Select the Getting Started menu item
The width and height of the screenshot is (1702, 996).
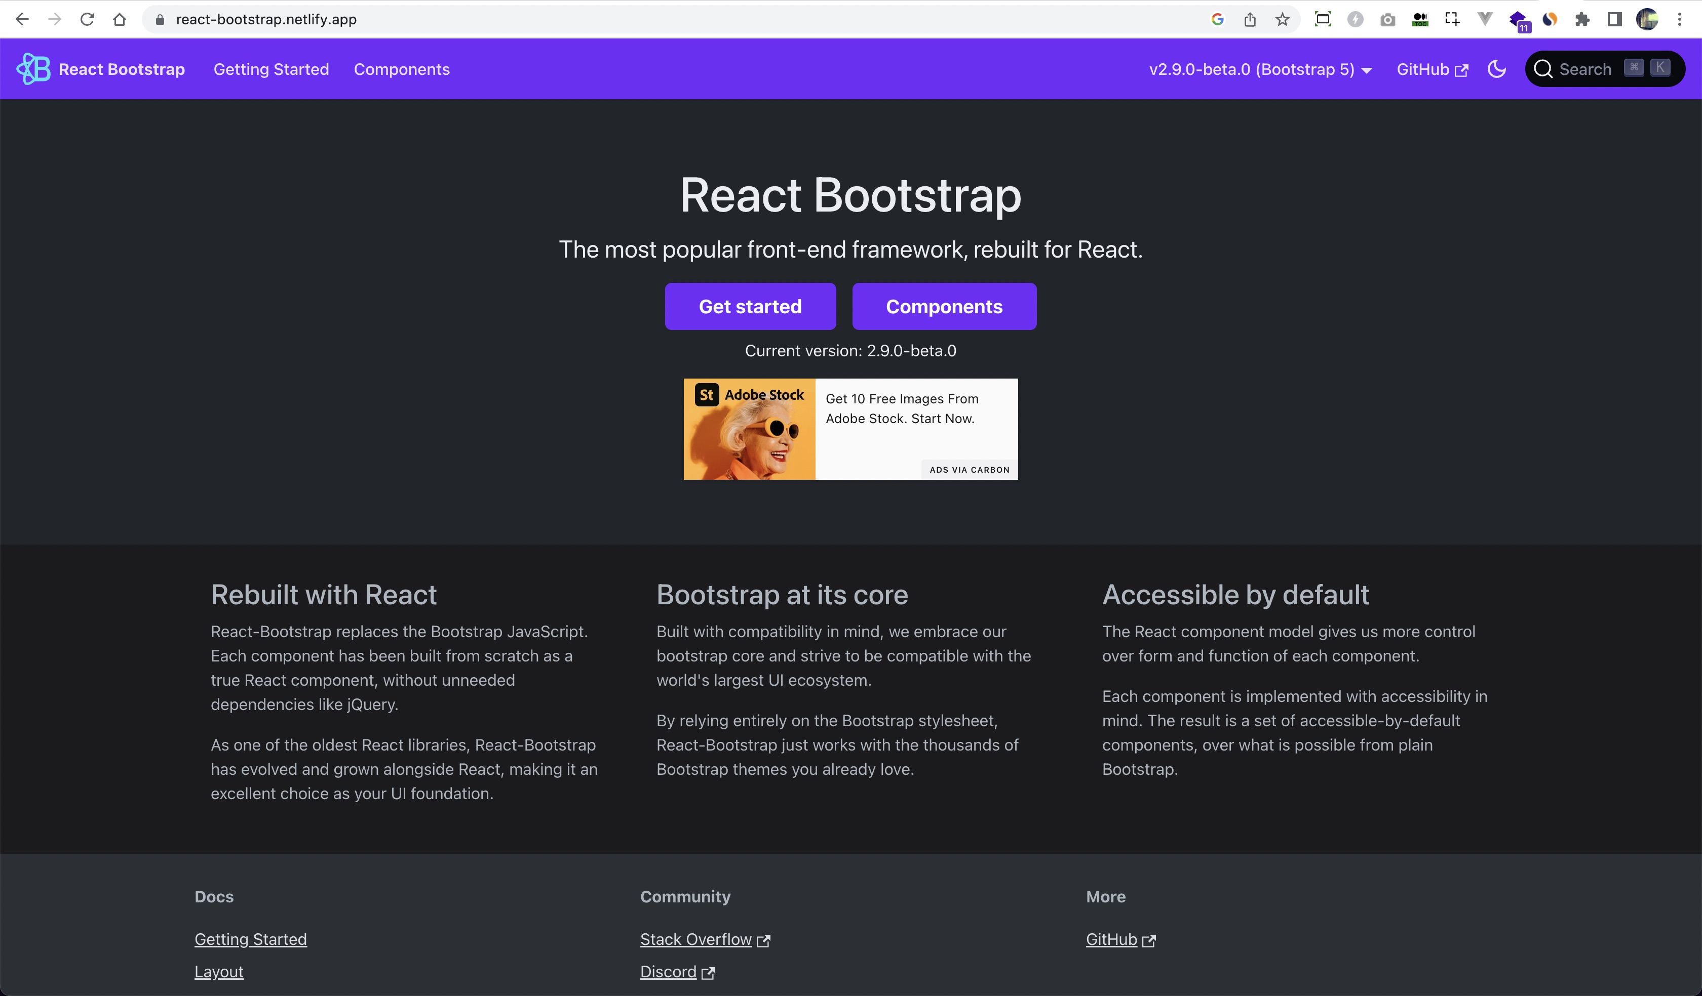point(272,69)
